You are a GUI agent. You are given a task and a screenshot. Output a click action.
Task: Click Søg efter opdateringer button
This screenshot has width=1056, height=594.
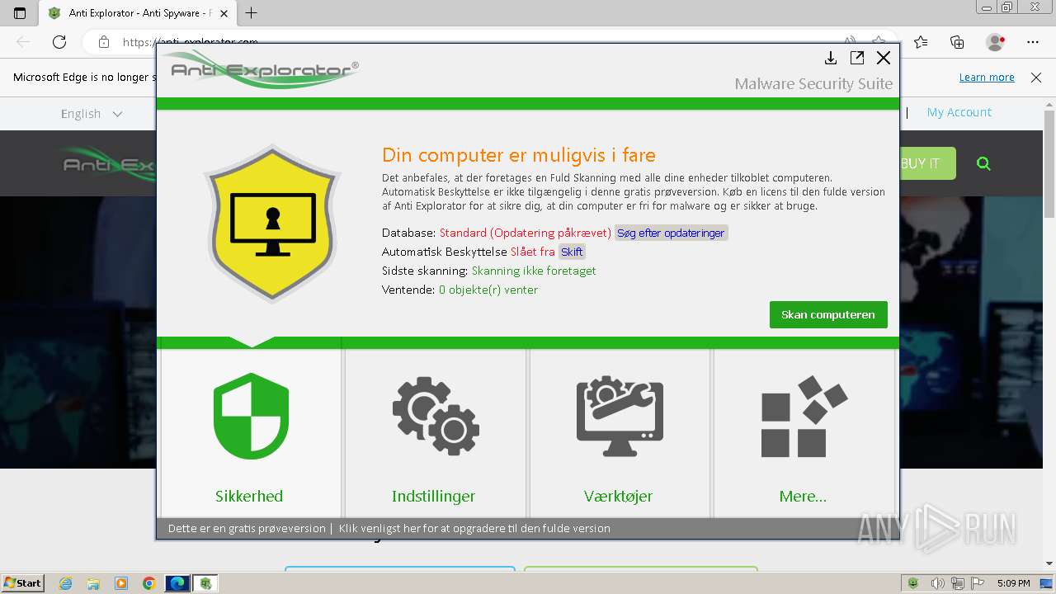tap(671, 233)
